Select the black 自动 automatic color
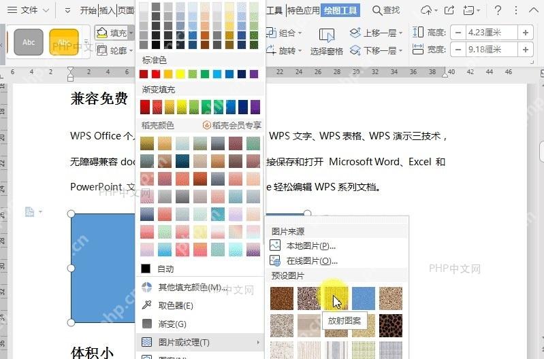Screen dimensions: 544x359 146,269
